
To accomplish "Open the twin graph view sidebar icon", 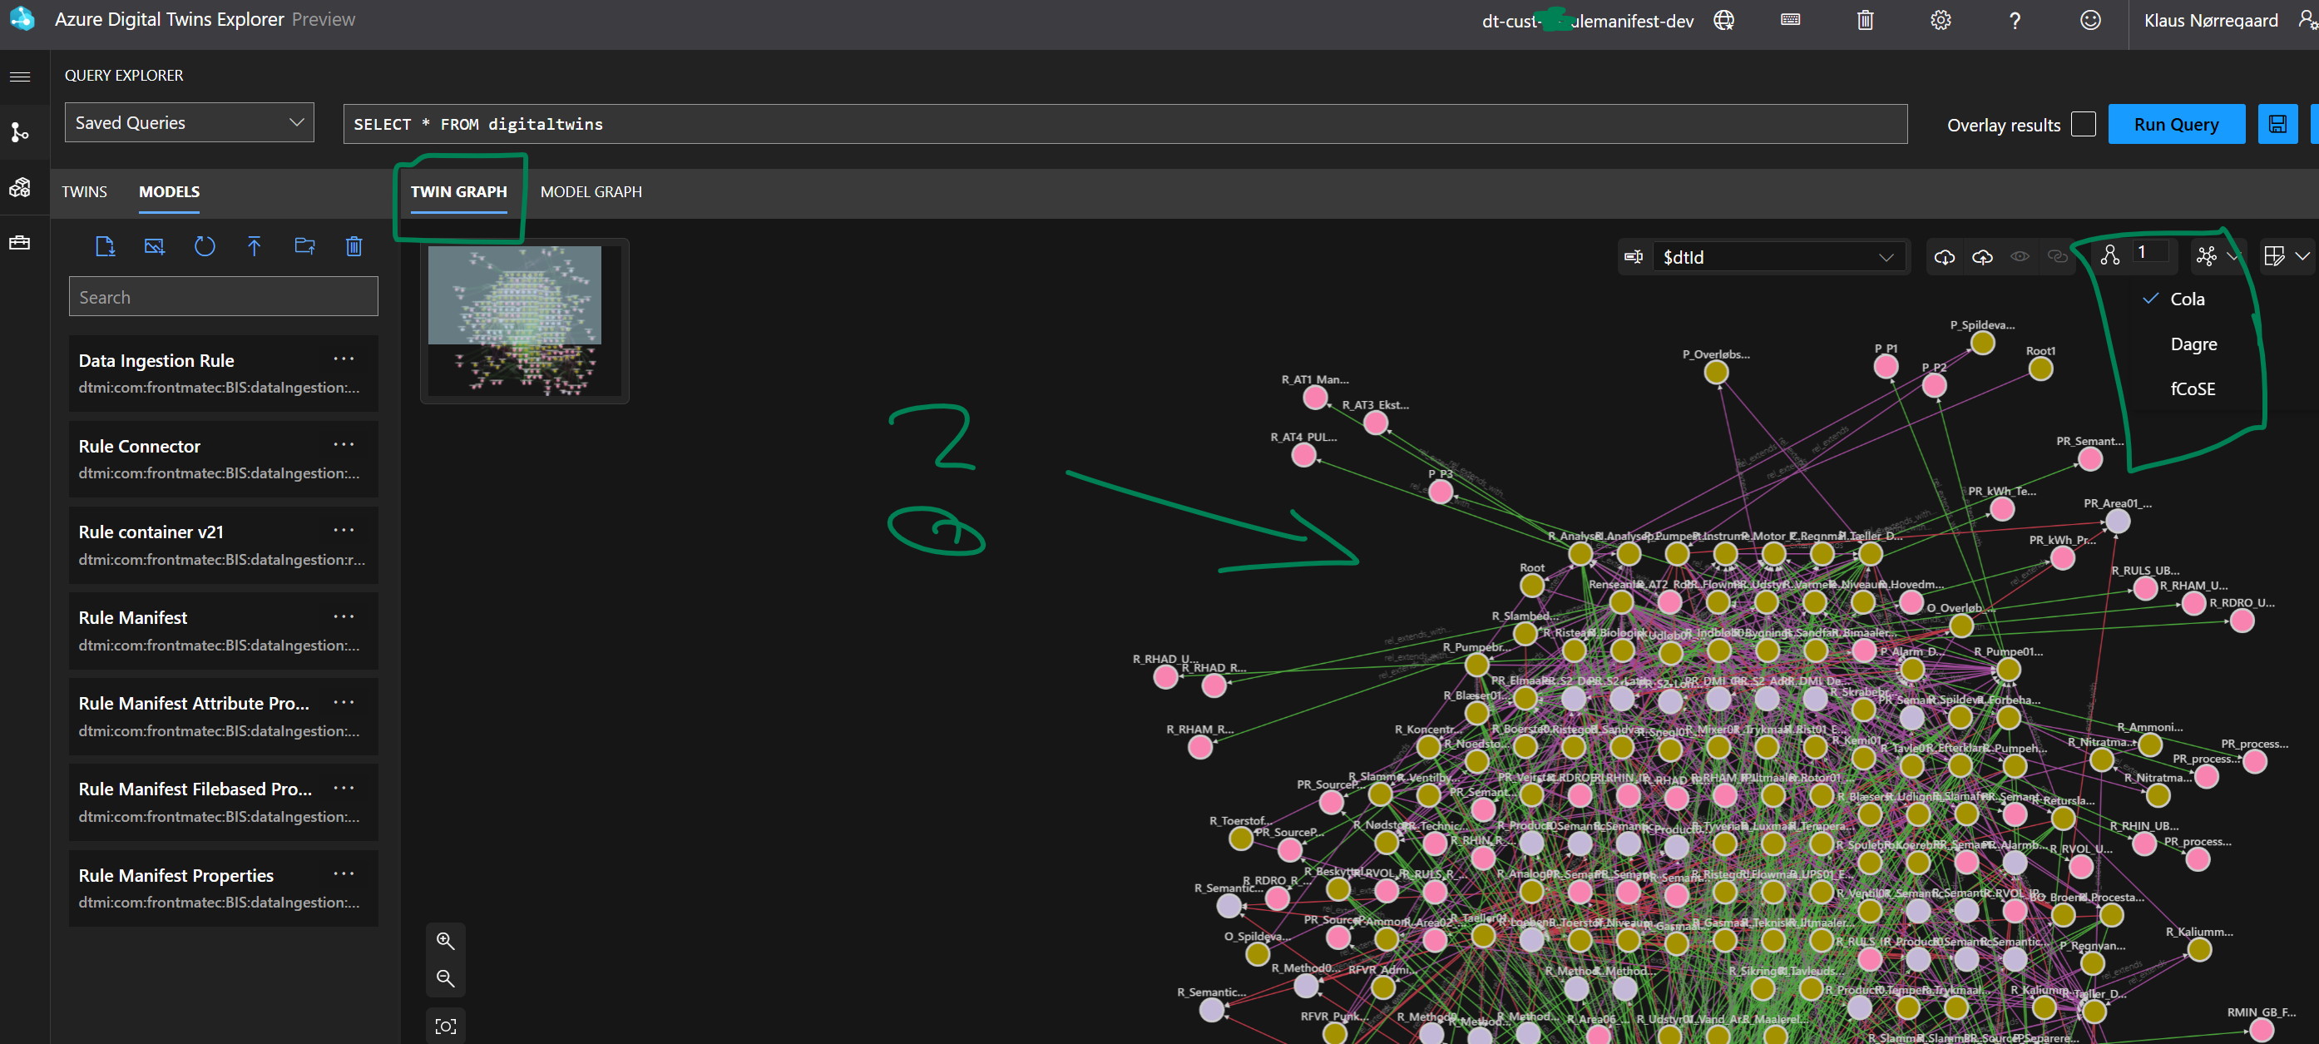I will 20,132.
